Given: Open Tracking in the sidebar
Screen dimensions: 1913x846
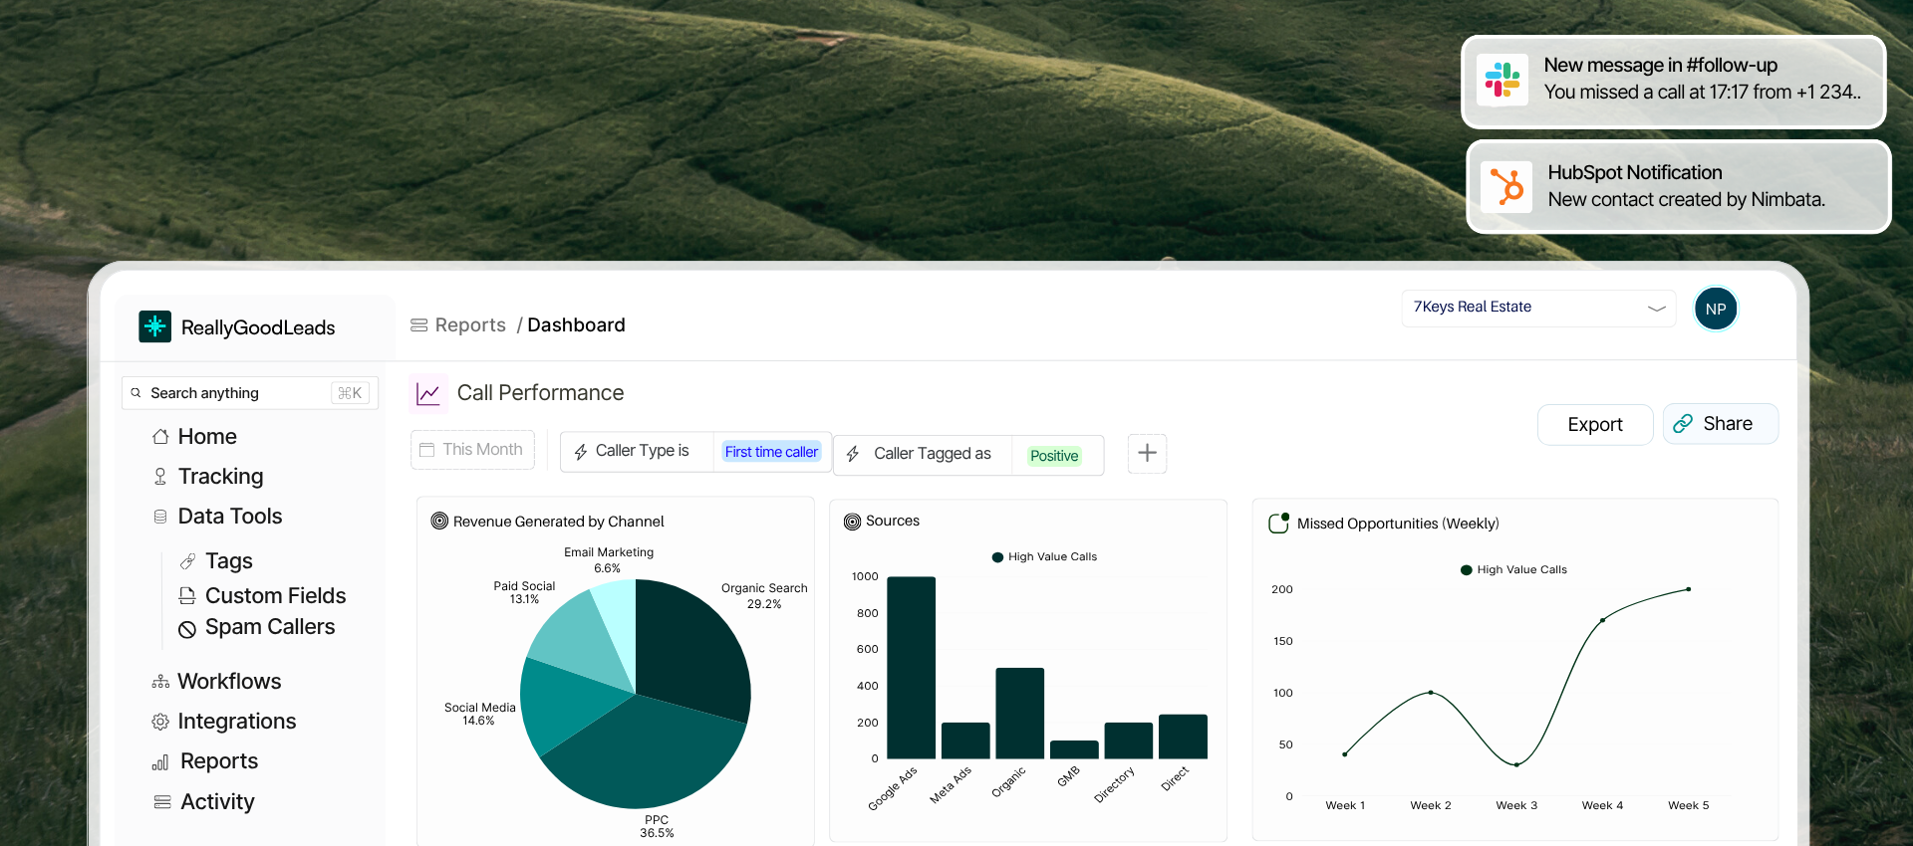Looking at the screenshot, I should click(220, 477).
